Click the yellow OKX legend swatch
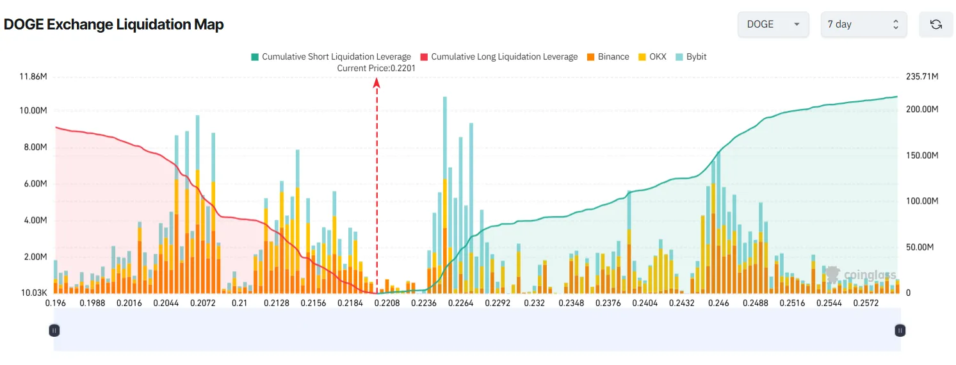The width and height of the screenshot is (956, 365). pos(642,57)
